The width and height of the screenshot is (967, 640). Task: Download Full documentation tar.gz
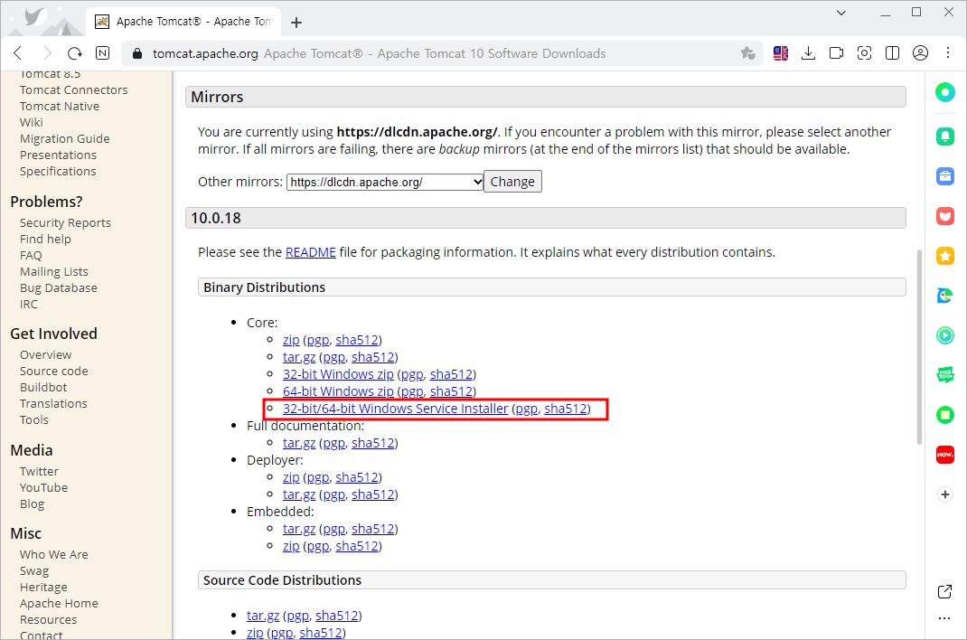[299, 443]
